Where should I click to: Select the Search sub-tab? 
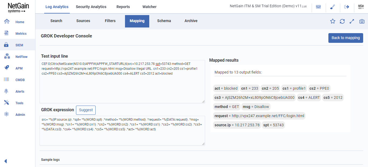[56, 21]
